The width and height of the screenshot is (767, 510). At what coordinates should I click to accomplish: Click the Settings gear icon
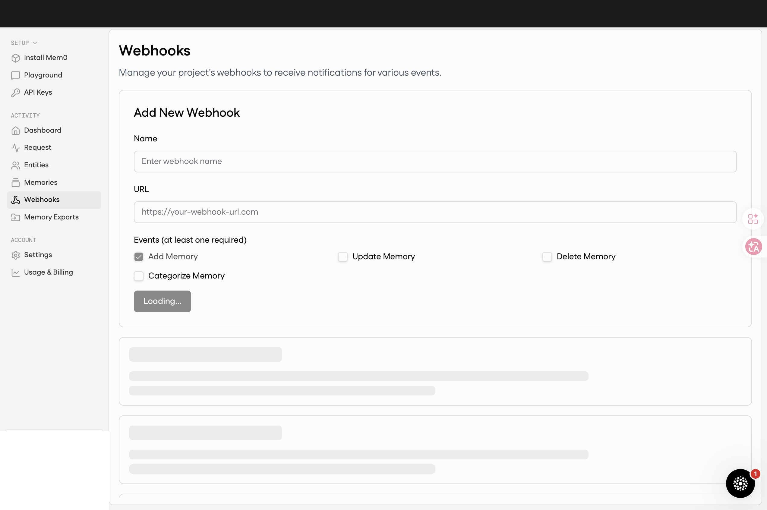(16, 255)
